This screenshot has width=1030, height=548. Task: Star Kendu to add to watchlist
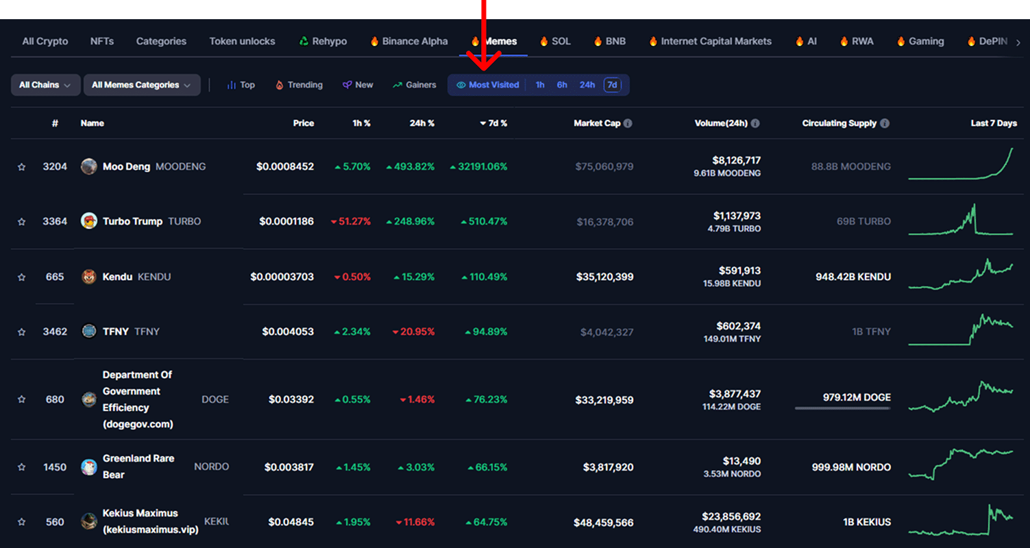(21, 277)
